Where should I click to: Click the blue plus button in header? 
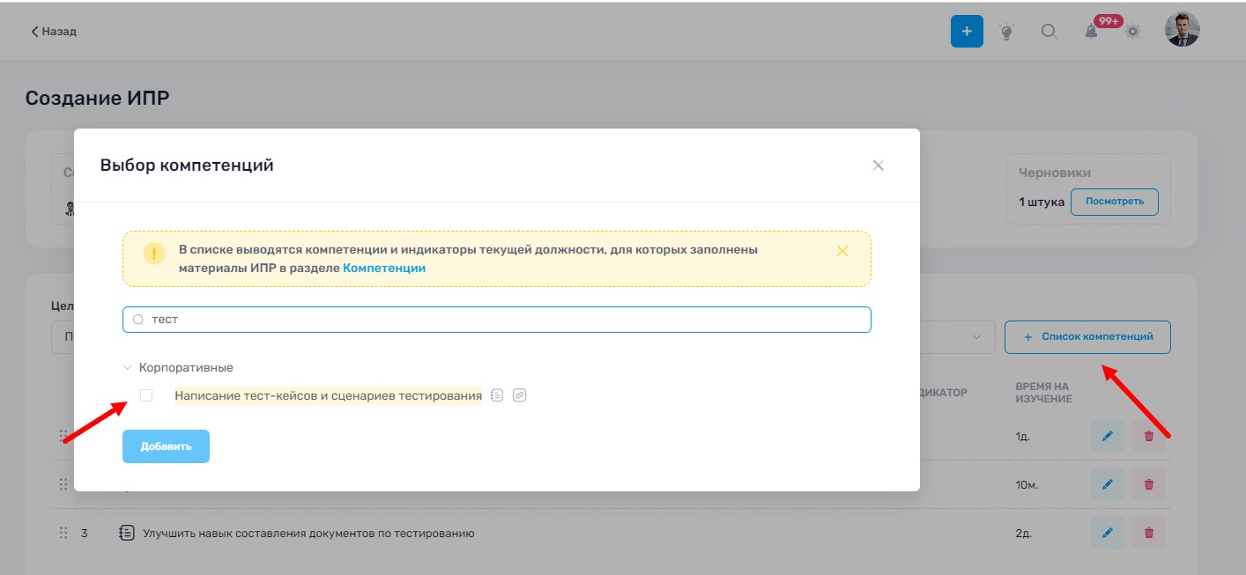966,32
